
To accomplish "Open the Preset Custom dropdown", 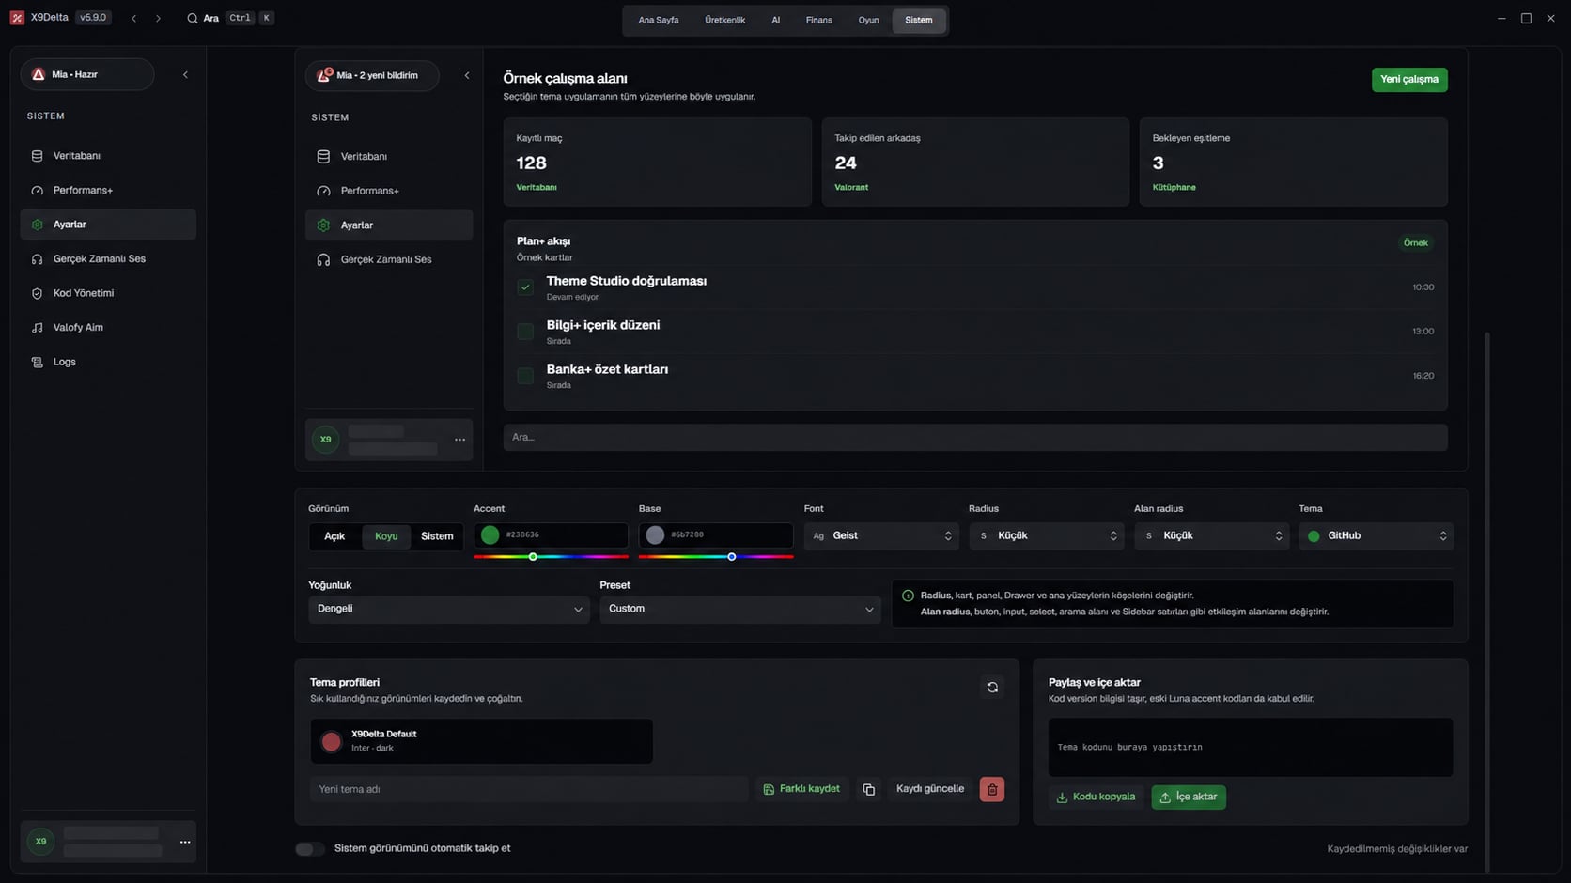I will tap(740, 609).
